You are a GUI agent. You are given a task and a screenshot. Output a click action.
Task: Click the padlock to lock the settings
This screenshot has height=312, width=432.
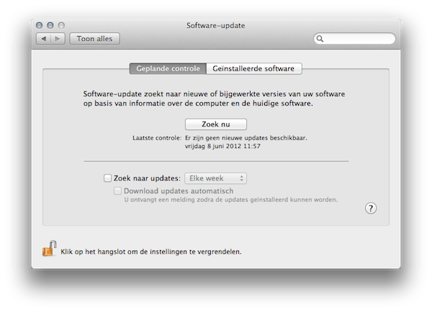49,249
